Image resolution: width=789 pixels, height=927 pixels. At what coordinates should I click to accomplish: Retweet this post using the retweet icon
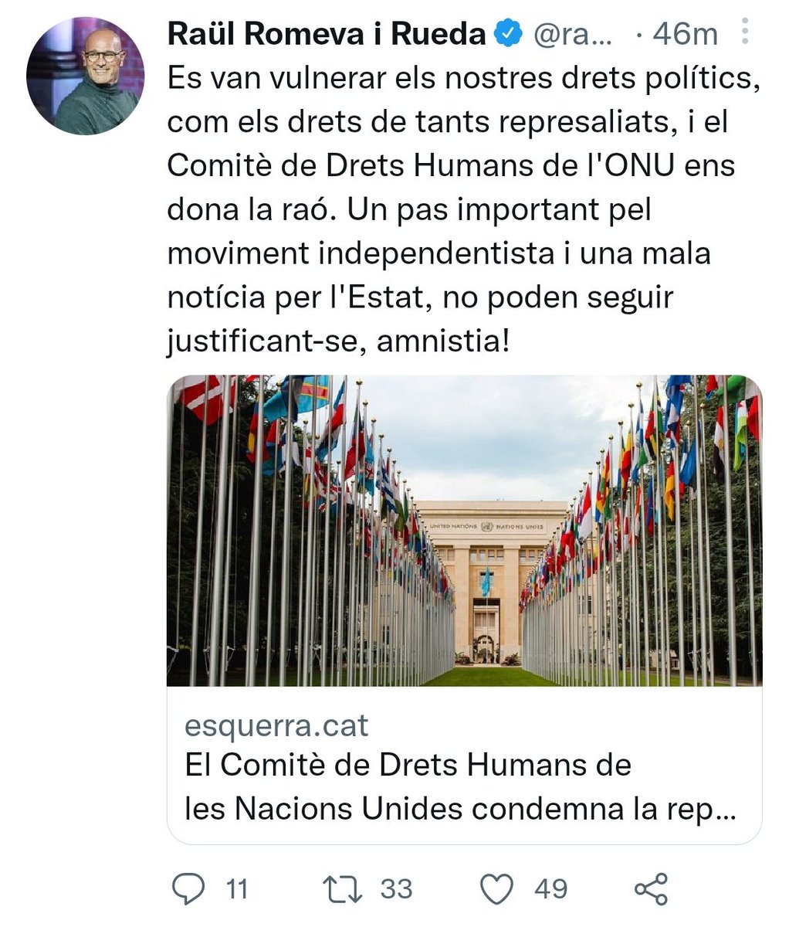(343, 889)
